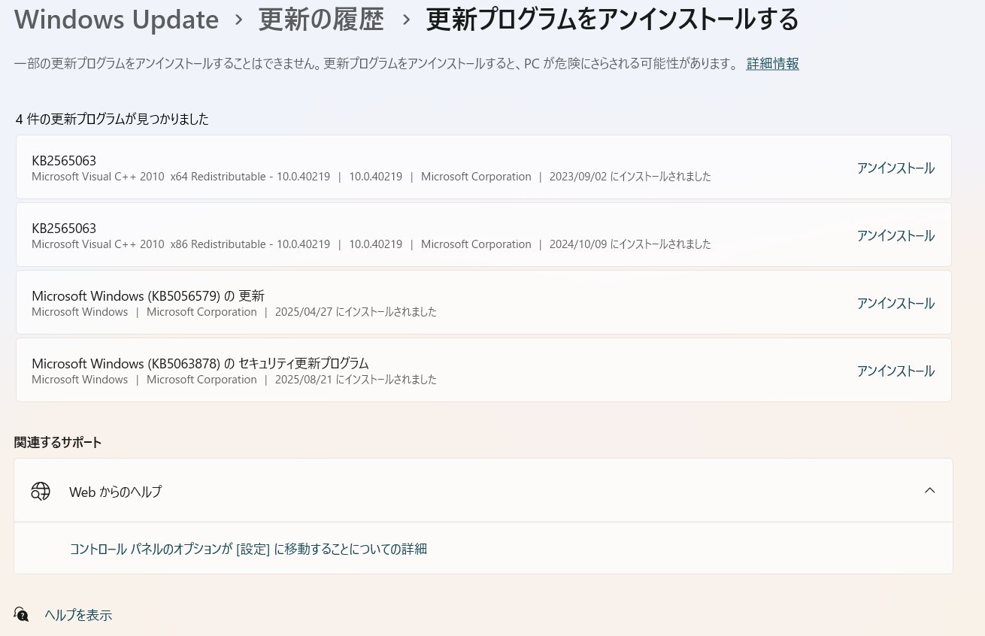Go back to Windows Update breadcrumb
Viewport: 985px width, 636px height.
pos(117,20)
